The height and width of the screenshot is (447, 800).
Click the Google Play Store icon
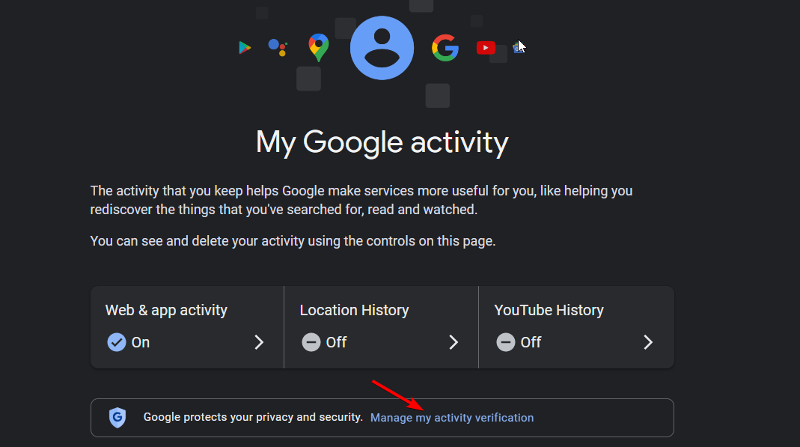(x=245, y=48)
